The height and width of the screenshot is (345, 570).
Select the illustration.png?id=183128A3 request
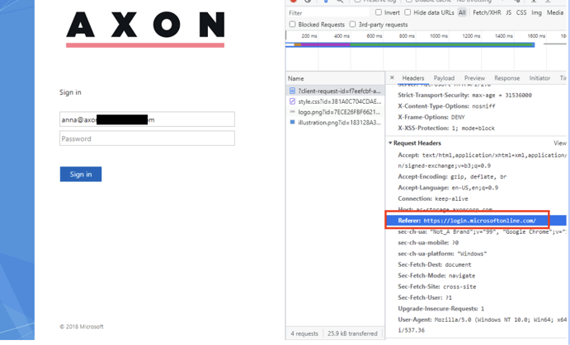click(x=335, y=122)
